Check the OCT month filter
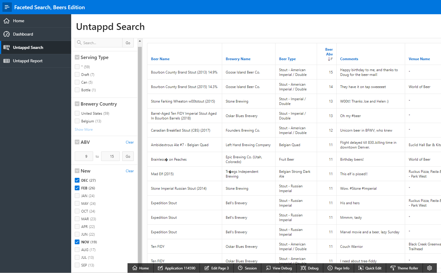This screenshot has height=273, width=441. click(77, 211)
